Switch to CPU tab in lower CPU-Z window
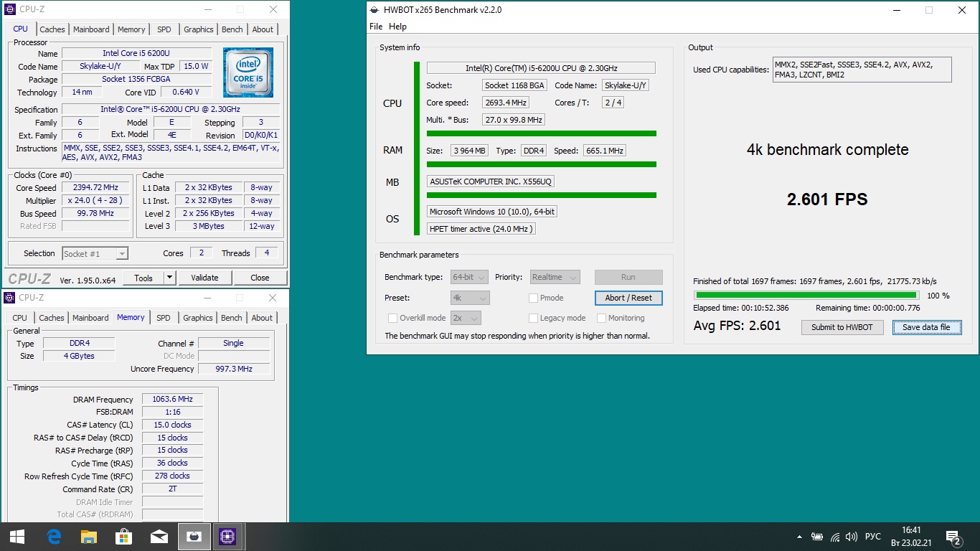Screen dimensions: 980x551 pos(20,318)
